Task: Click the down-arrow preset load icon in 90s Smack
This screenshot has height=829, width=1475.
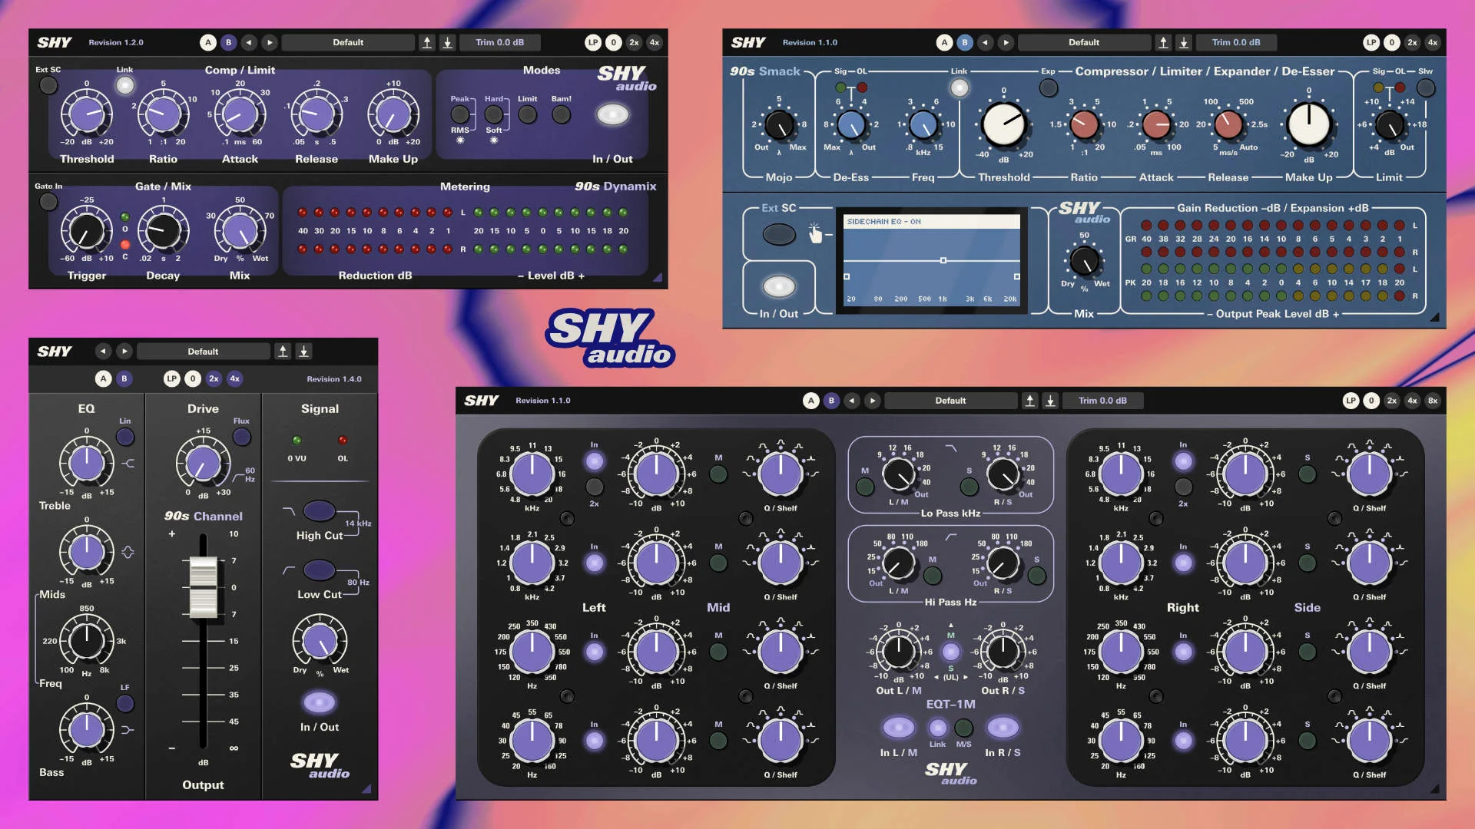Action: (x=1184, y=42)
